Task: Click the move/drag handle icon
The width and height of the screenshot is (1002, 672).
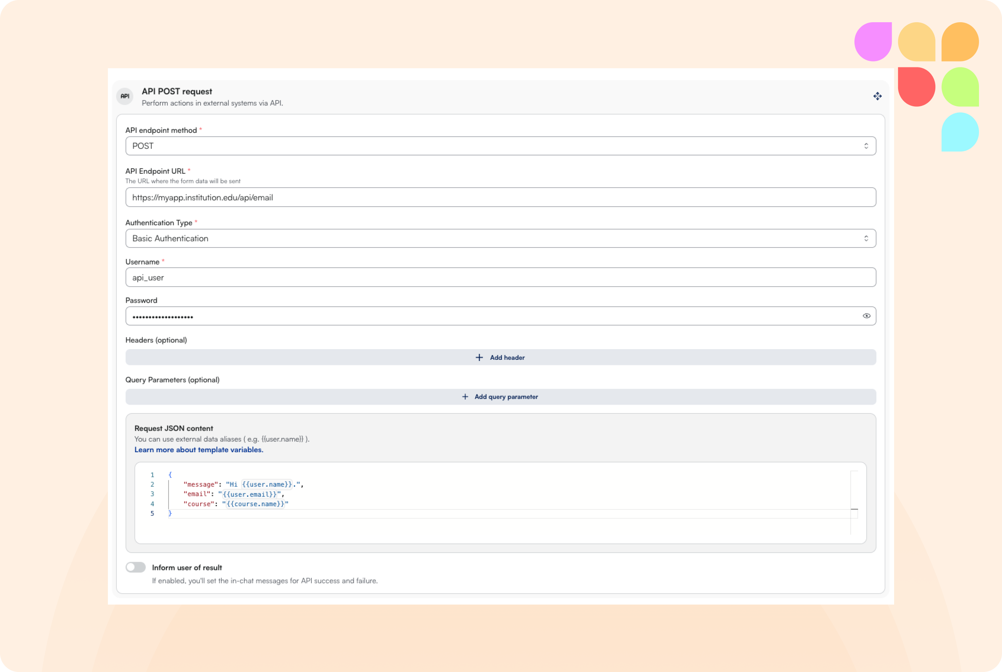Action: (x=877, y=96)
